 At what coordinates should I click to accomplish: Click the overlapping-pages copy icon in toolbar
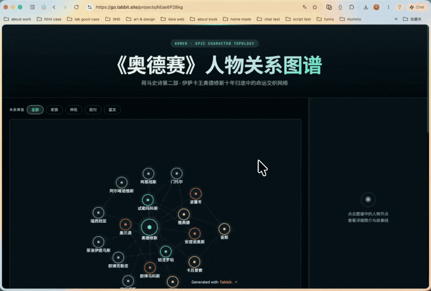coord(329,7)
